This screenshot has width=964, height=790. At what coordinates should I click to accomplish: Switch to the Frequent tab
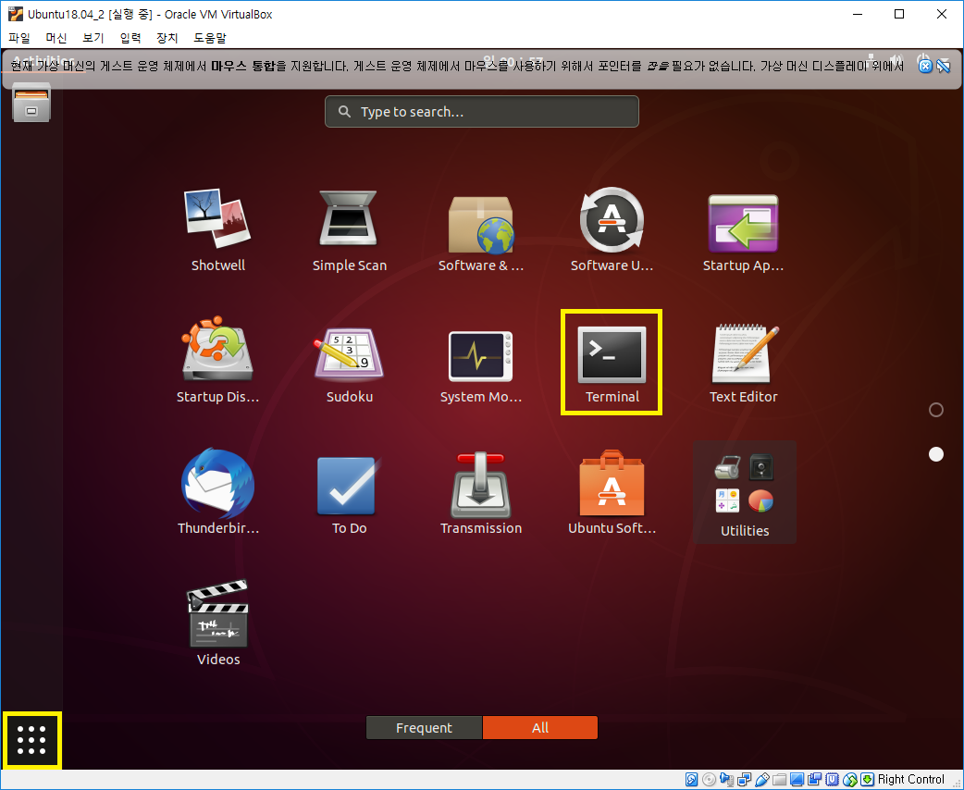(x=425, y=727)
